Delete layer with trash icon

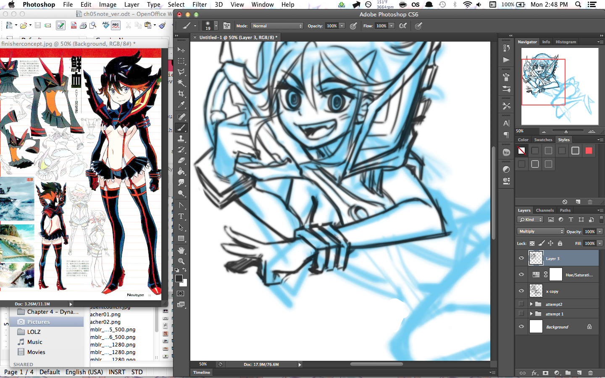[590, 373]
